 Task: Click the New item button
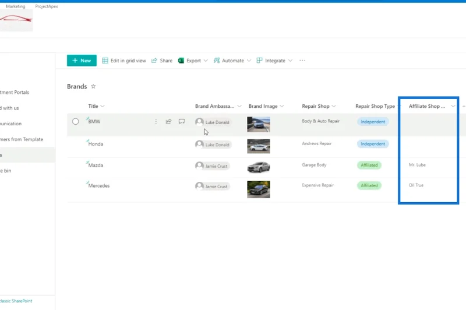pos(82,61)
